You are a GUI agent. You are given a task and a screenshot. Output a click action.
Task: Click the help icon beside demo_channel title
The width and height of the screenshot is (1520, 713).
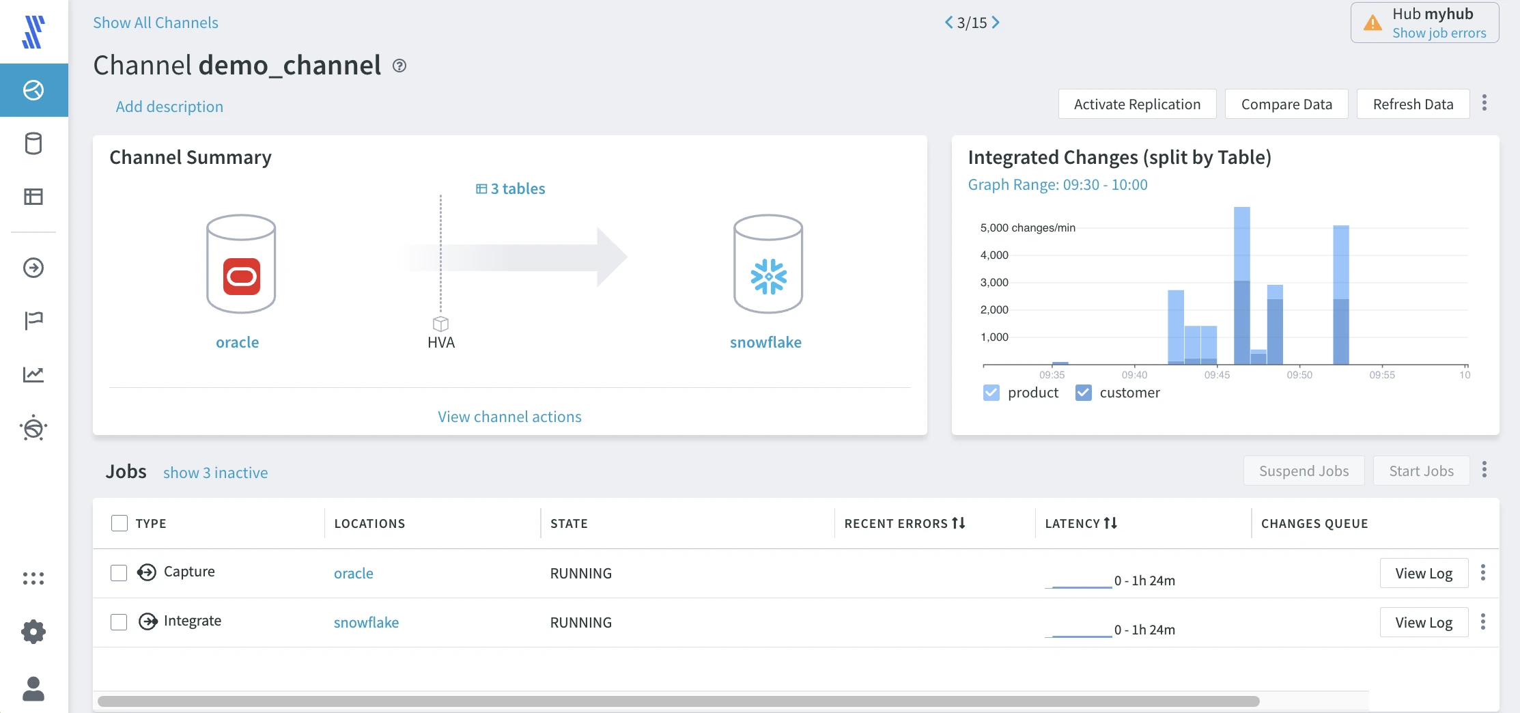pos(399,66)
